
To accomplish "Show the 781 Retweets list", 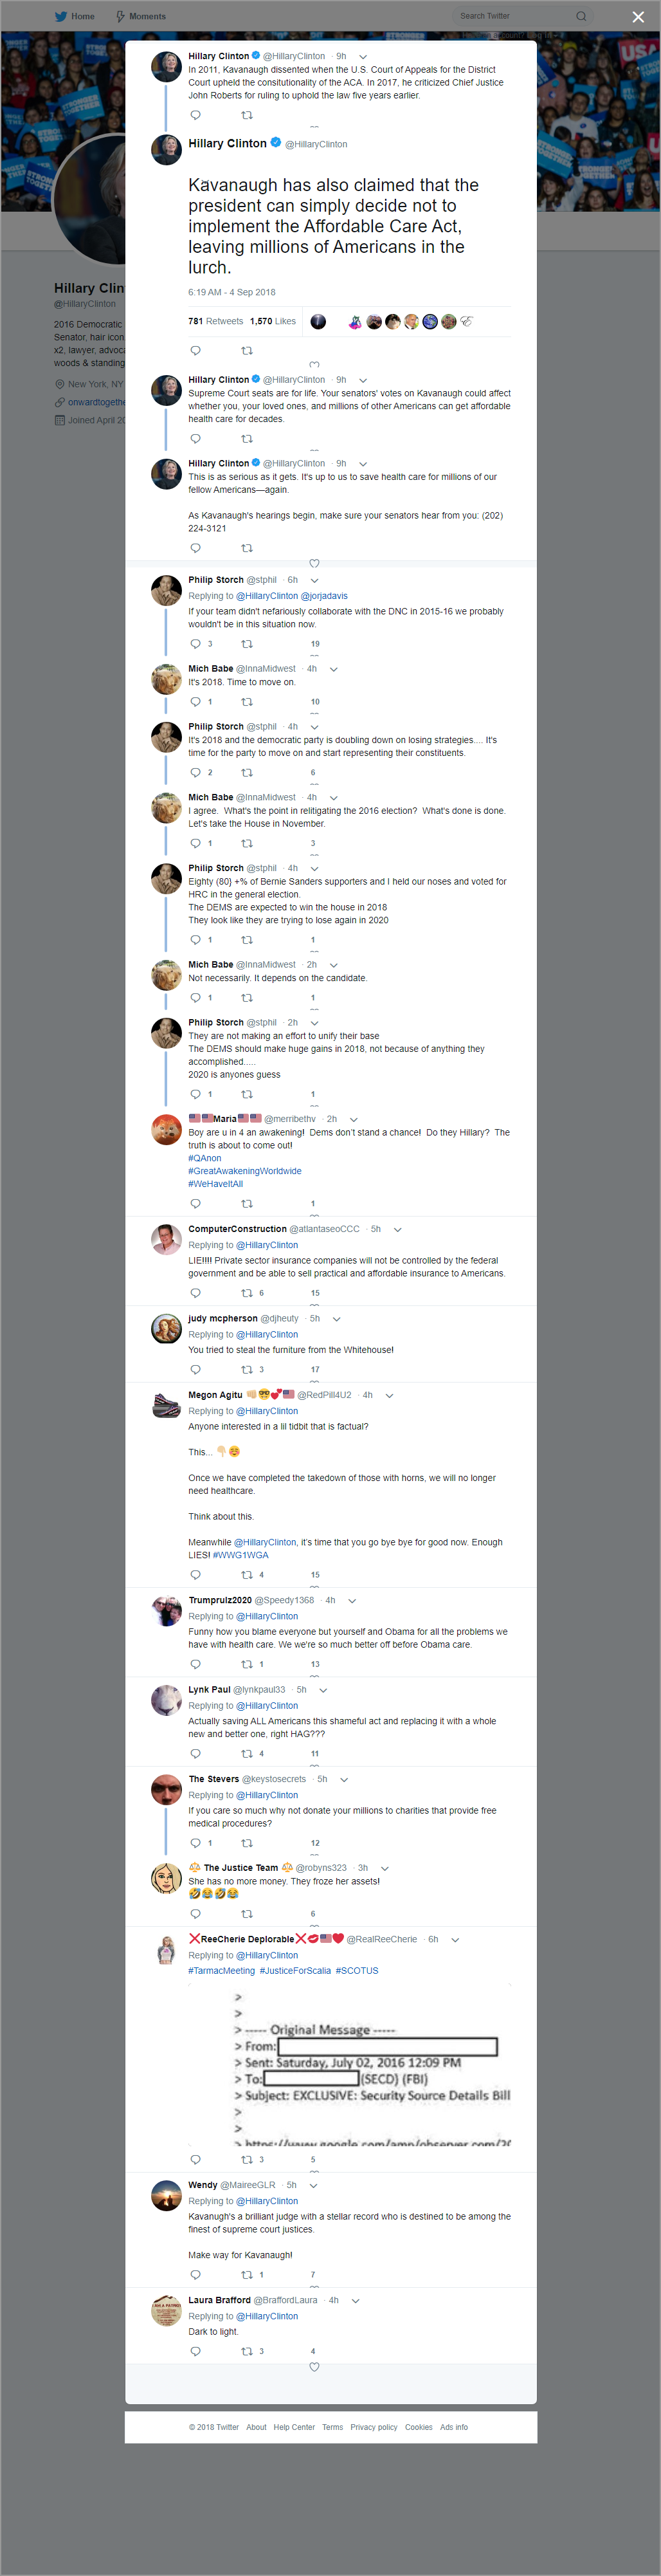I will tap(216, 321).
